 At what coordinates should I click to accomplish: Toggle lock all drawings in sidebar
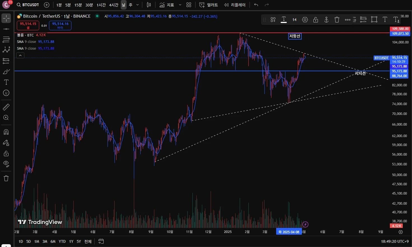pos(6,154)
